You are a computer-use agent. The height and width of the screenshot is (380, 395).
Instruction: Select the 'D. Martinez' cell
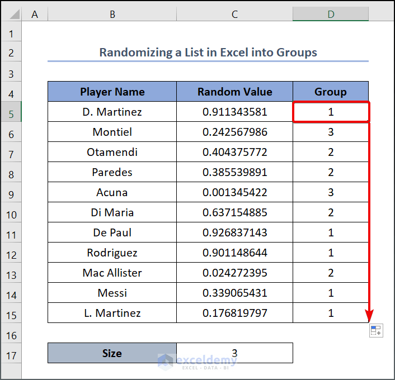(x=112, y=112)
